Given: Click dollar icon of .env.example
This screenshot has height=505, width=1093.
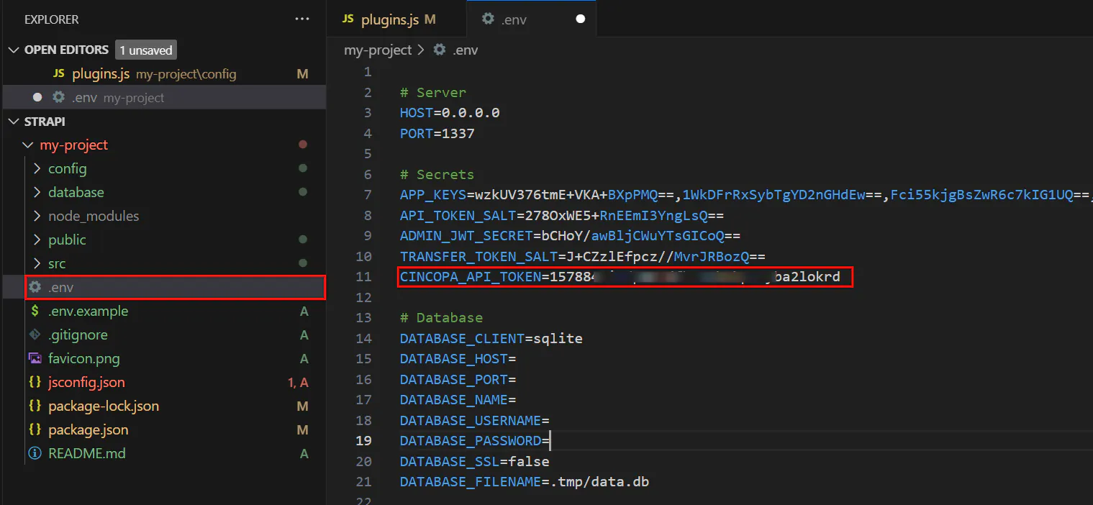Looking at the screenshot, I should 35,311.
